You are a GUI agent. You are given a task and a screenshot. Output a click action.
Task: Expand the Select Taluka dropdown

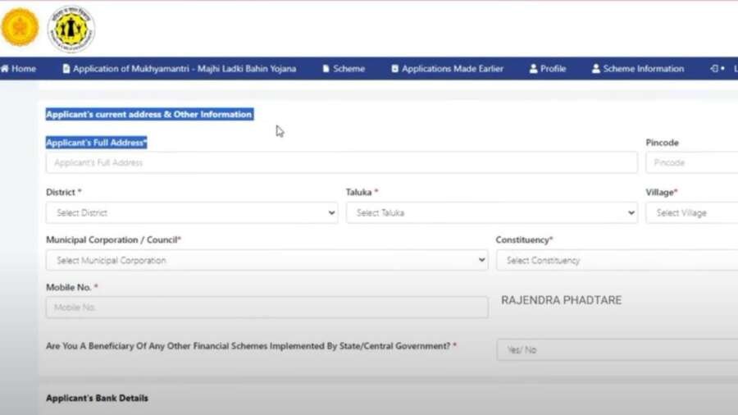(x=492, y=212)
